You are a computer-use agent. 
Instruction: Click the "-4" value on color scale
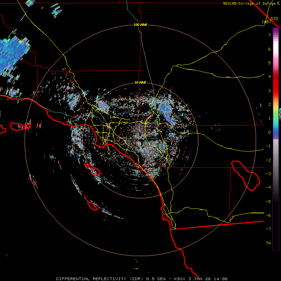click(x=268, y=188)
